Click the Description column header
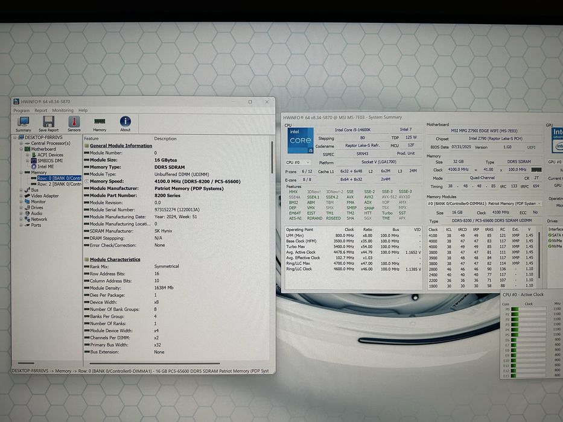 coord(165,139)
